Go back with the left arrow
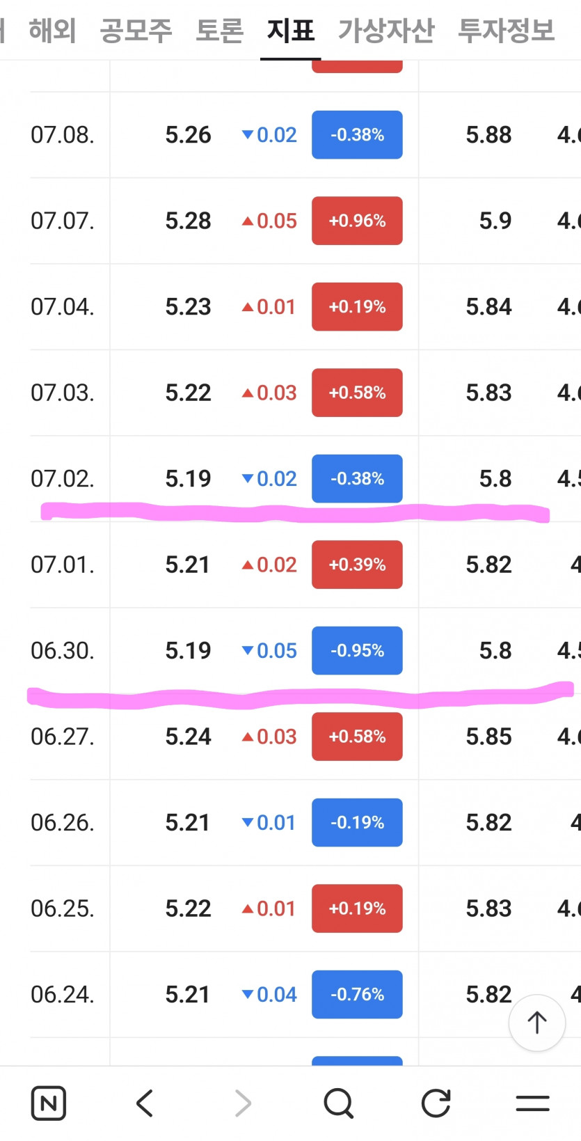This screenshot has width=581, height=1141. [145, 1103]
